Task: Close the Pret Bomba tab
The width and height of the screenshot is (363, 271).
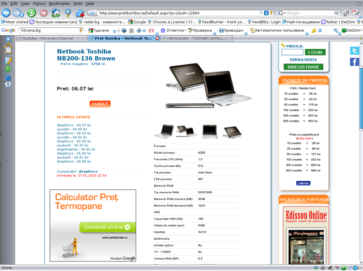Action: [157, 39]
